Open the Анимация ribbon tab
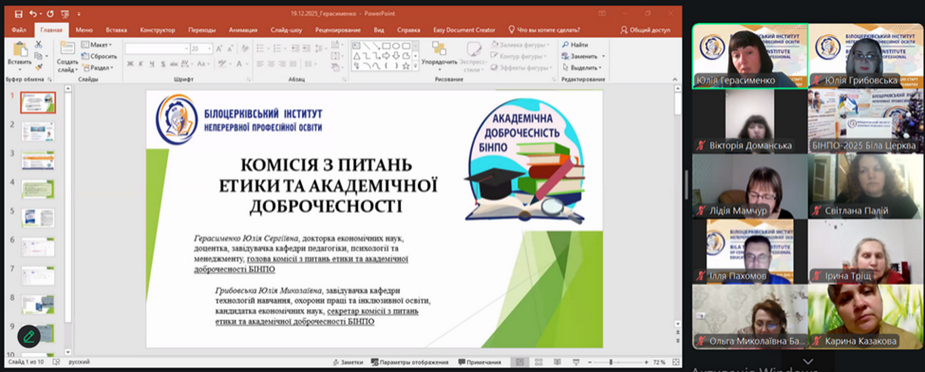The height and width of the screenshot is (372, 925). 243,30
